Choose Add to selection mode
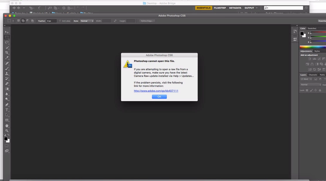326x181 pixels. pos(23,21)
